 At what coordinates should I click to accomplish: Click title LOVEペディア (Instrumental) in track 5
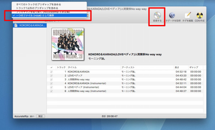tap(83, 87)
